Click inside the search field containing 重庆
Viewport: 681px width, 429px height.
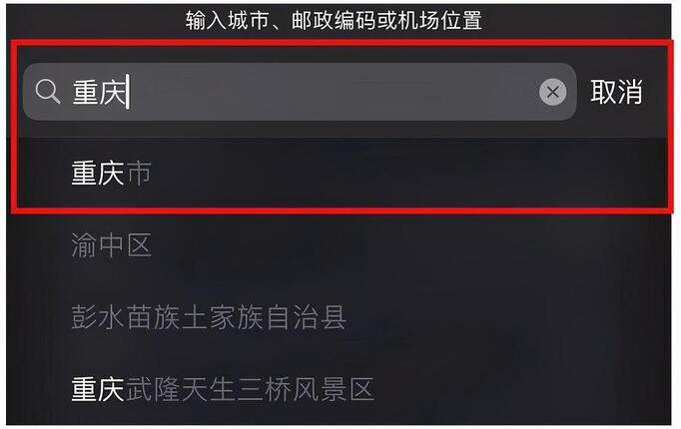coord(300,92)
